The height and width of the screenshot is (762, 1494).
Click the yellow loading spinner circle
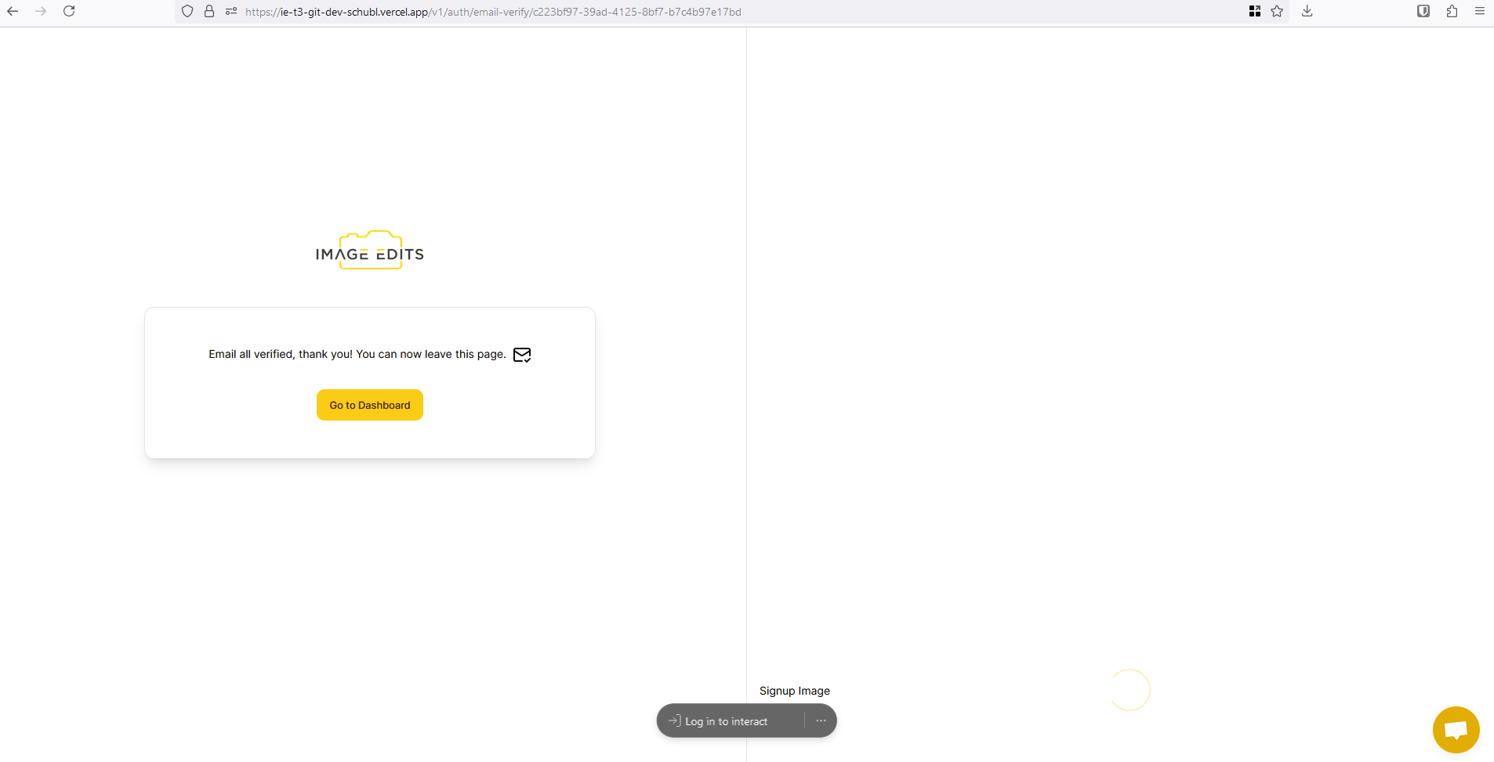[1130, 690]
